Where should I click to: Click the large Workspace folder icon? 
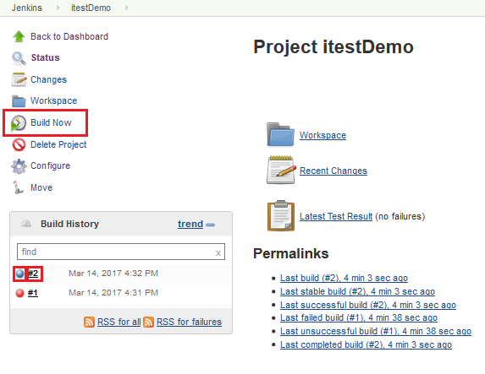point(280,134)
